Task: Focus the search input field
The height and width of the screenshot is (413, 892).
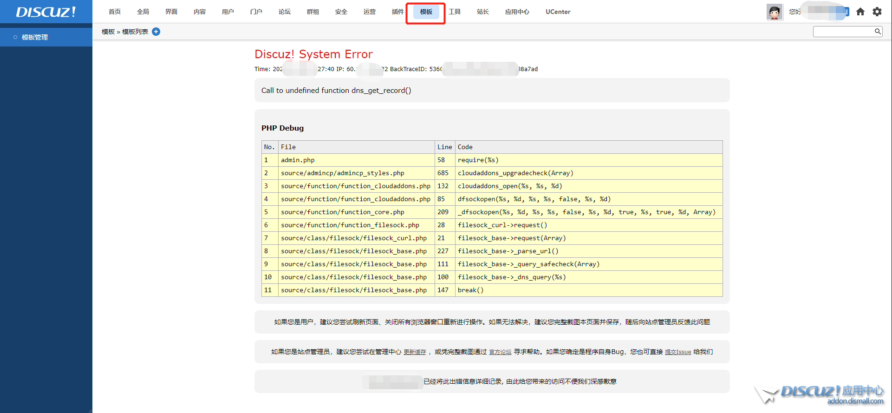Action: tap(843, 32)
